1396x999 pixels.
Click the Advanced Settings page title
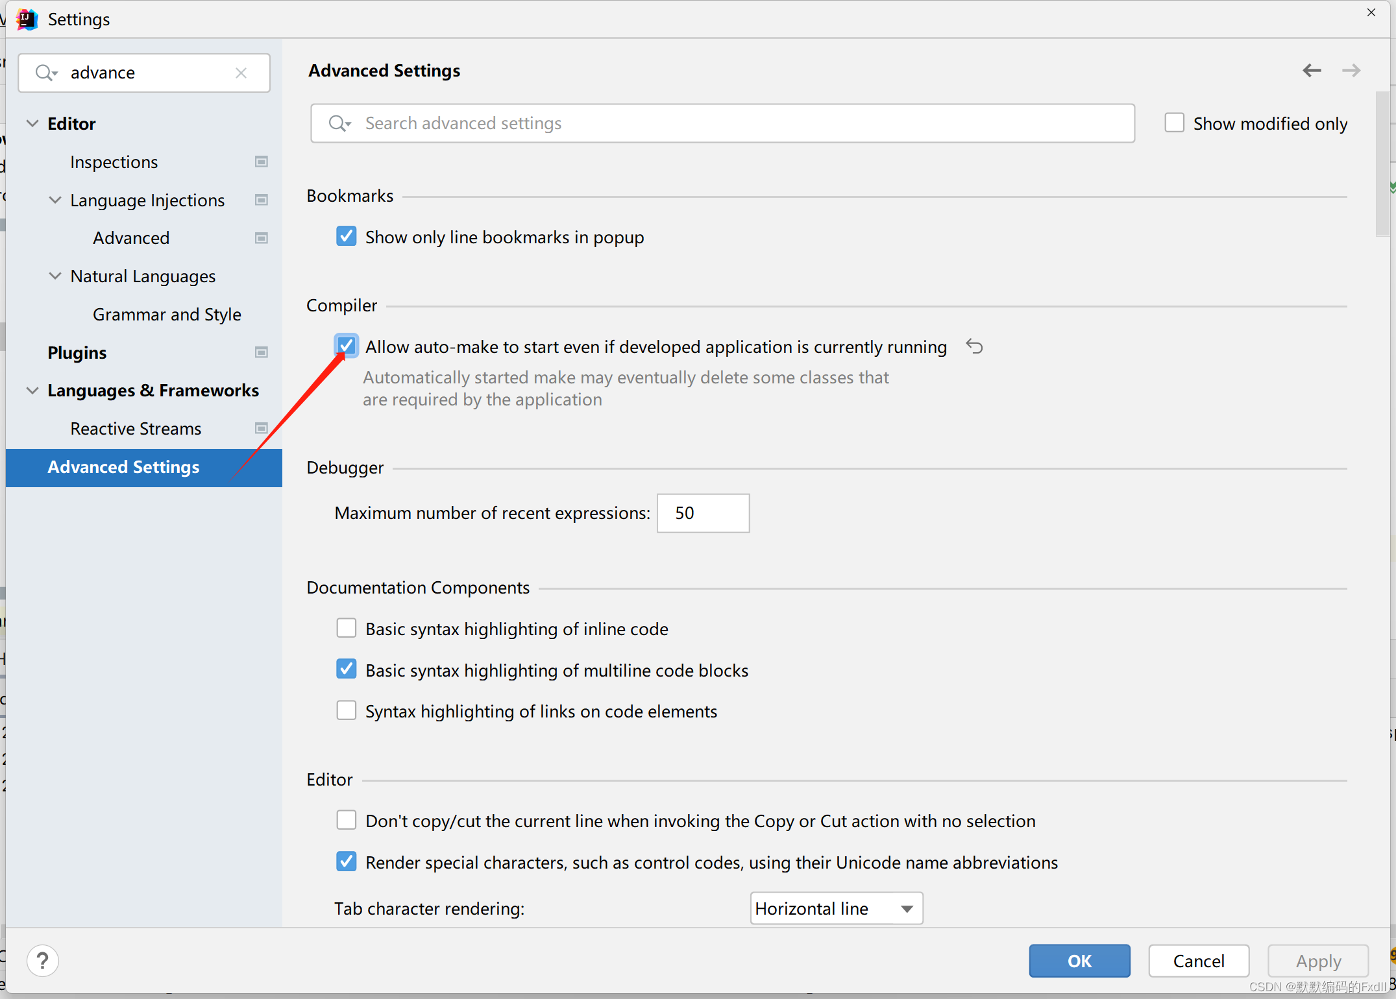pyautogui.click(x=384, y=70)
